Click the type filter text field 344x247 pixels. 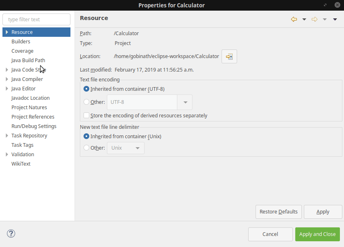click(x=36, y=19)
